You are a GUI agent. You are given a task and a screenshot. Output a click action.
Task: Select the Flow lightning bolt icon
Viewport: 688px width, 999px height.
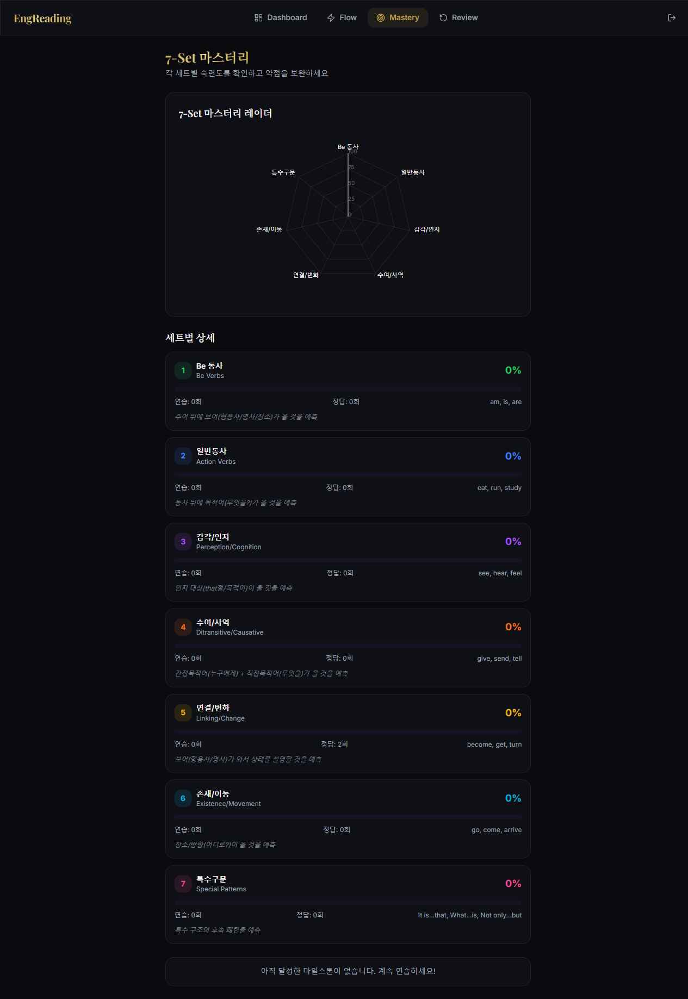331,17
